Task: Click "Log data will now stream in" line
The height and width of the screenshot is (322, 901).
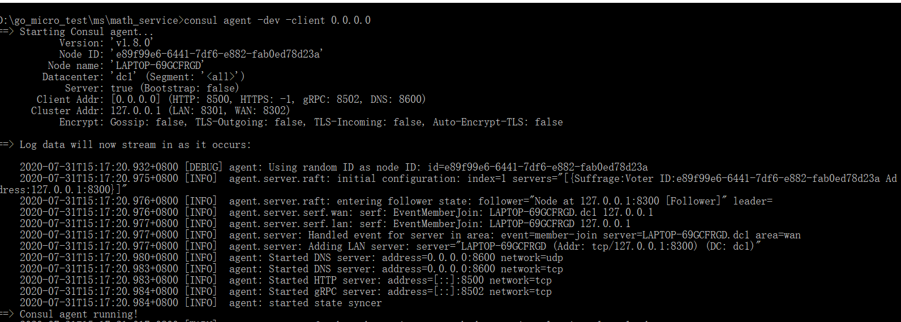Action: [135, 145]
